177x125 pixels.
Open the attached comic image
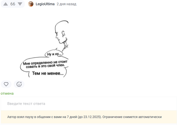pos(44,49)
